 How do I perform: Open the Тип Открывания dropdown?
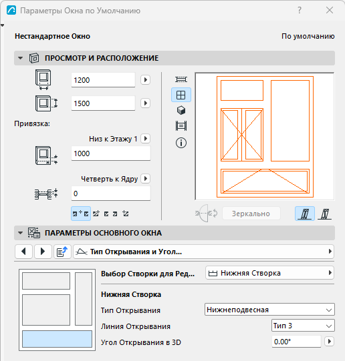click(x=269, y=310)
